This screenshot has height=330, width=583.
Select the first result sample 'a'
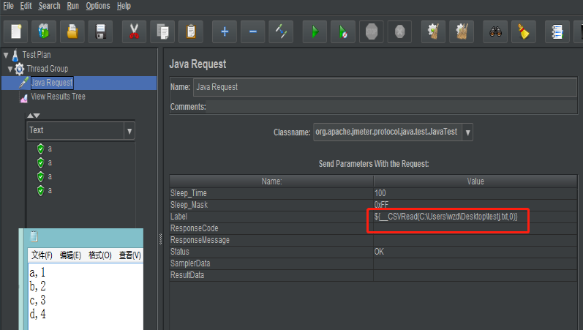coord(50,149)
